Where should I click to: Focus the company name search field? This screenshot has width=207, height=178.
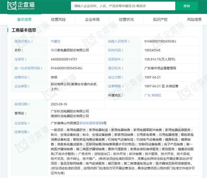(x=123, y=6)
